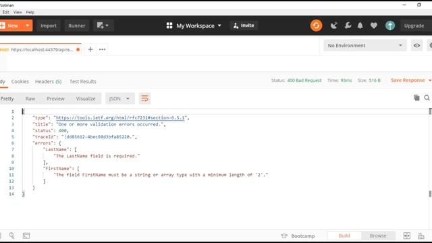The image size is (432, 243).
Task: Click the "The LastName field is required." text
Action: [97, 156]
